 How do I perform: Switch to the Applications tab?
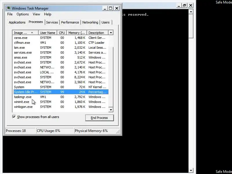point(17,22)
